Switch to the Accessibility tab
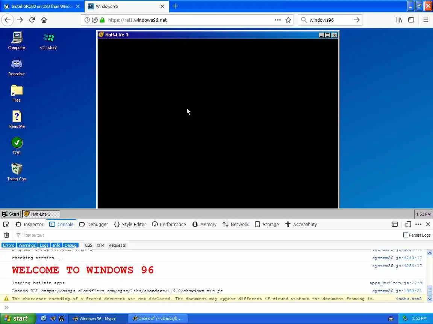The image size is (433, 324). pos(301,224)
